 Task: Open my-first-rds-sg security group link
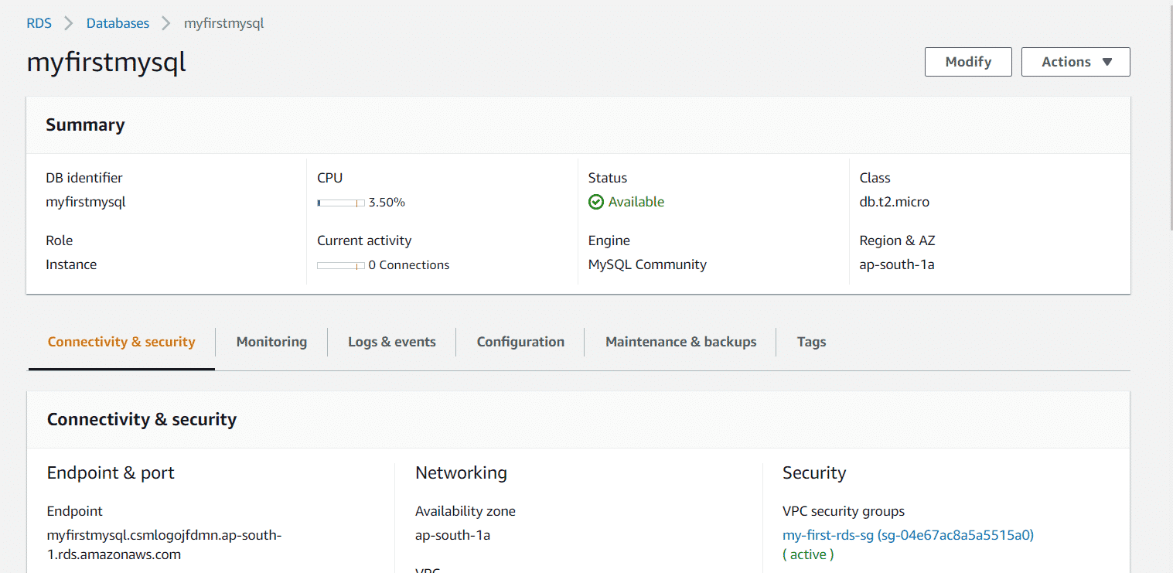(909, 534)
